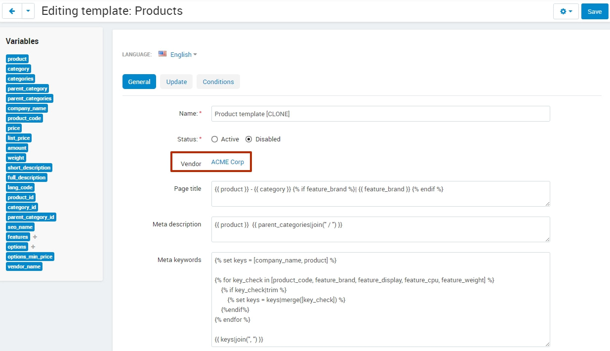The height and width of the screenshot is (351, 610).
Task: Switch to the Update tab
Action: [x=176, y=82]
